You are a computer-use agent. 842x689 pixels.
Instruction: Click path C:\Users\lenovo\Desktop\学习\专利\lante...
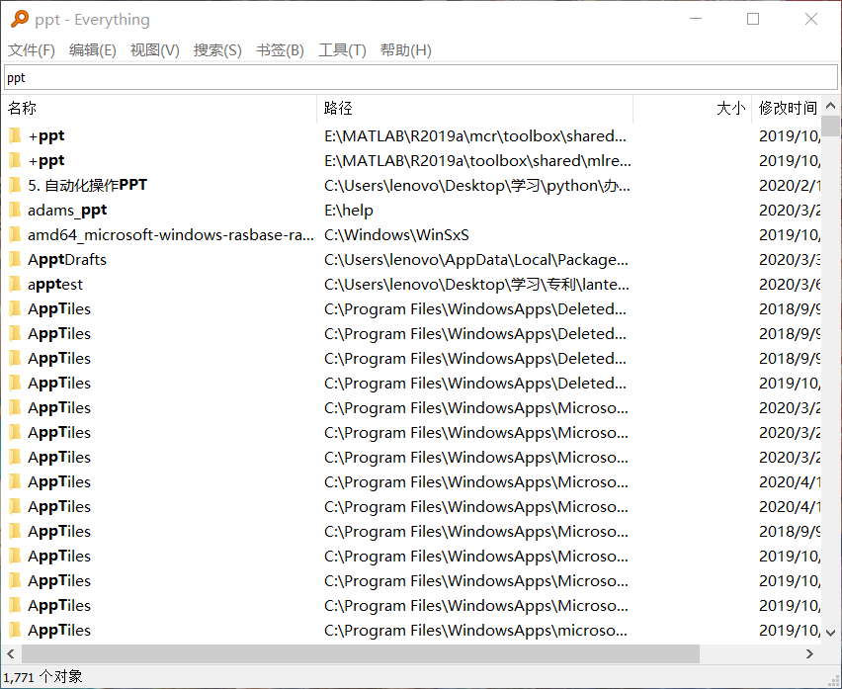[x=476, y=284]
